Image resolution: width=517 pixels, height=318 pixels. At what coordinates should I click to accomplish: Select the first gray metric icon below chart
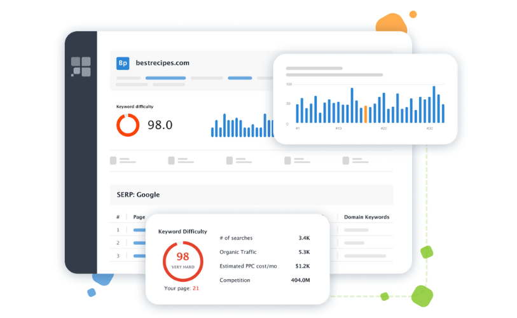(113, 161)
